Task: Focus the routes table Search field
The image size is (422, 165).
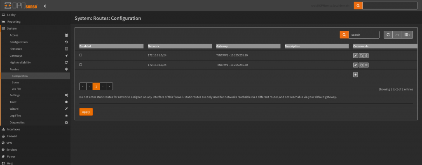Action: [x=364, y=35]
